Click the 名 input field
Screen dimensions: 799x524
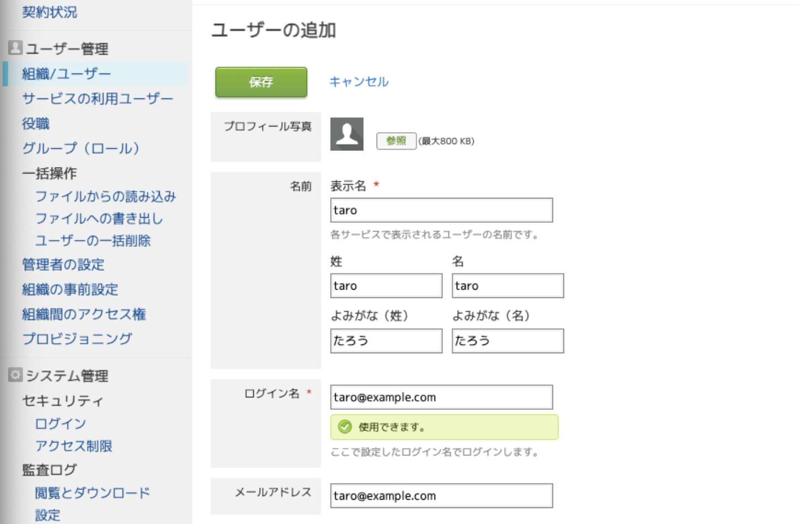point(508,286)
